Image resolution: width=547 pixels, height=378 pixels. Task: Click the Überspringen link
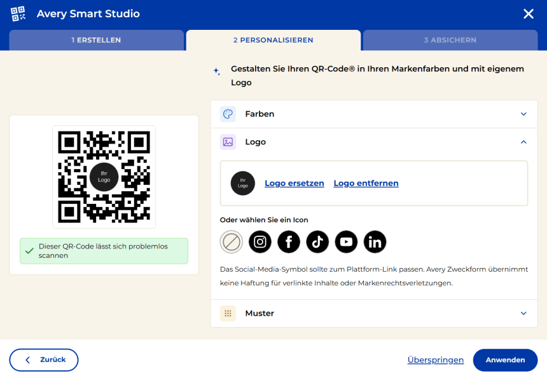(x=436, y=360)
